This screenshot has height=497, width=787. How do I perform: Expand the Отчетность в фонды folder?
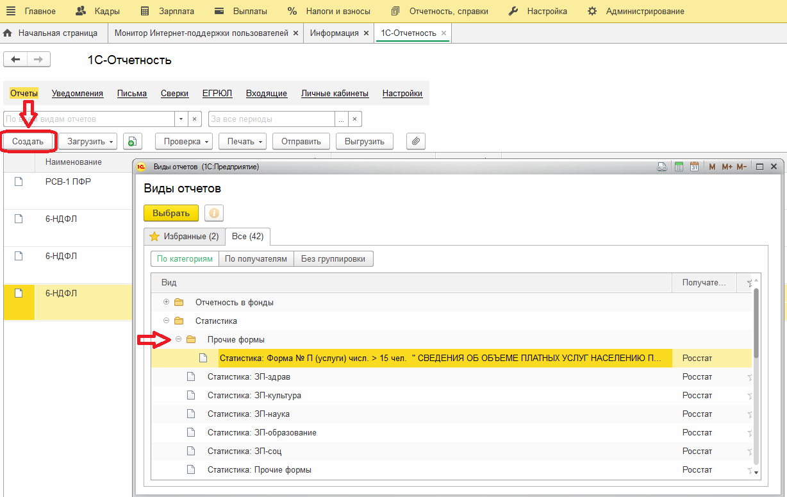coord(167,302)
